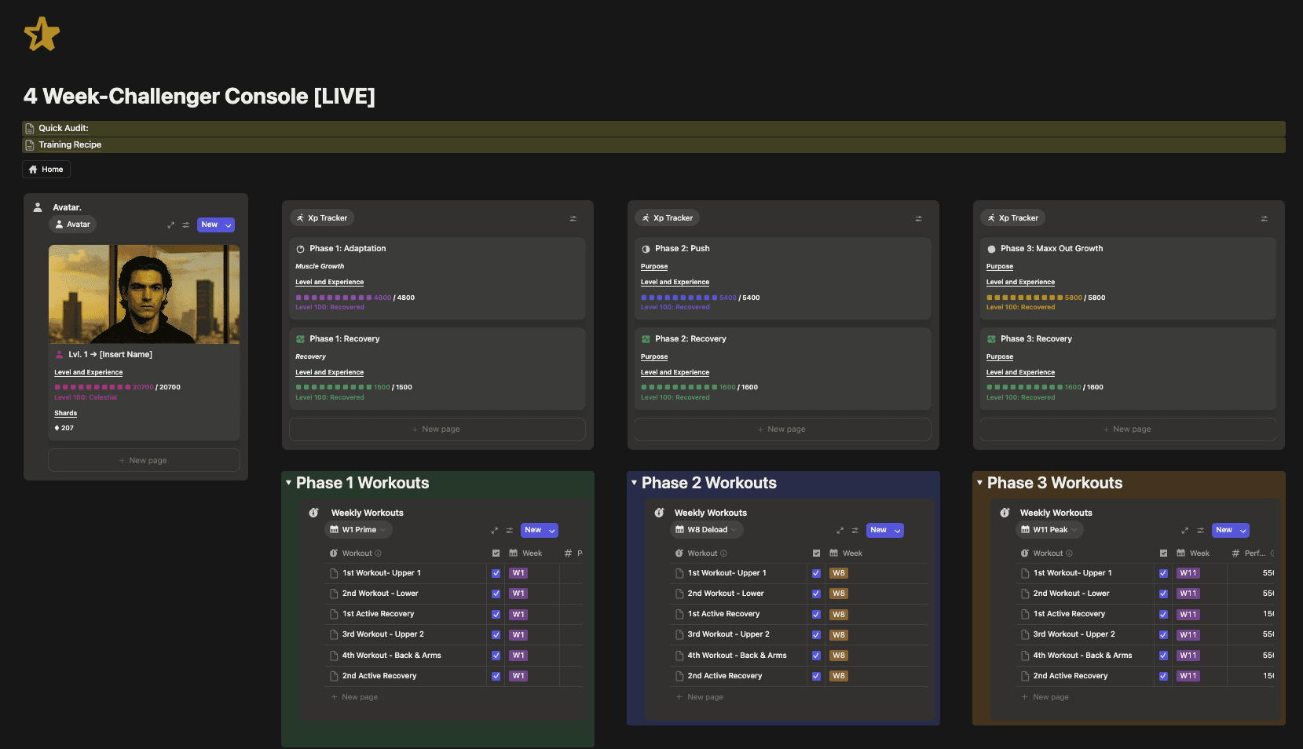Image resolution: width=1303 pixels, height=749 pixels.
Task: Select the Phase 1: Recovery leaf icon
Action: point(302,338)
